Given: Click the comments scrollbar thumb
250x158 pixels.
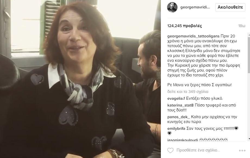Looking at the screenshot, I should click(x=249, y=54).
